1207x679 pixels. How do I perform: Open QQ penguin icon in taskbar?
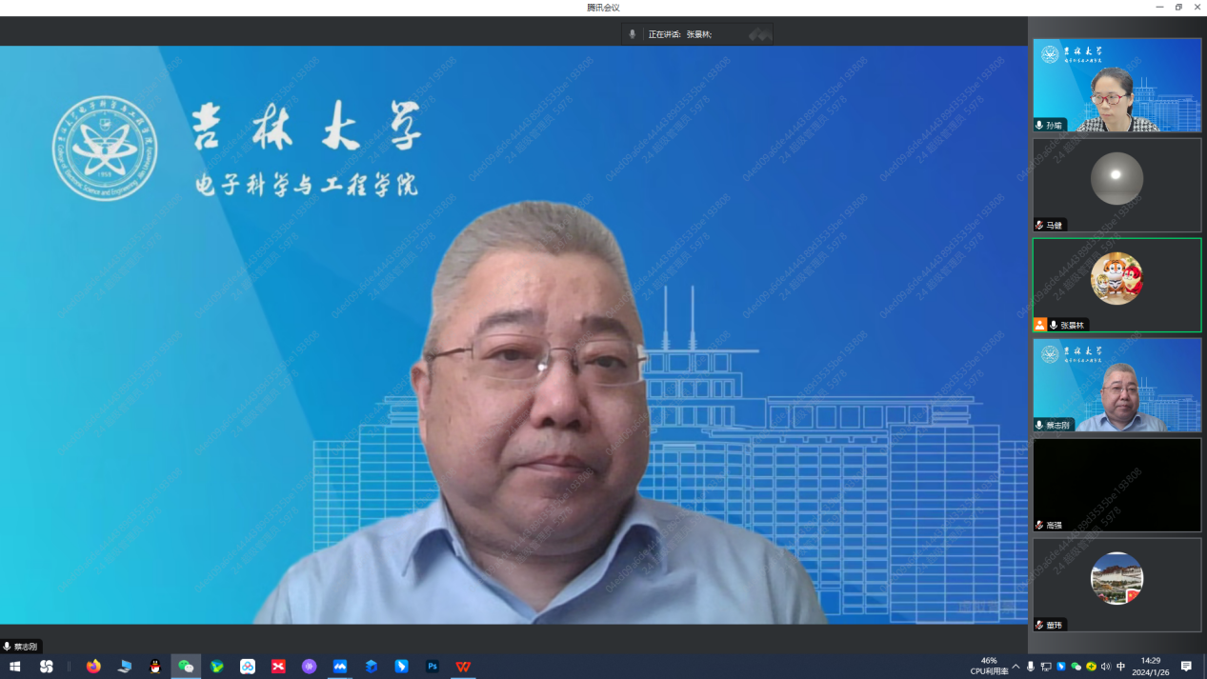pos(155,667)
